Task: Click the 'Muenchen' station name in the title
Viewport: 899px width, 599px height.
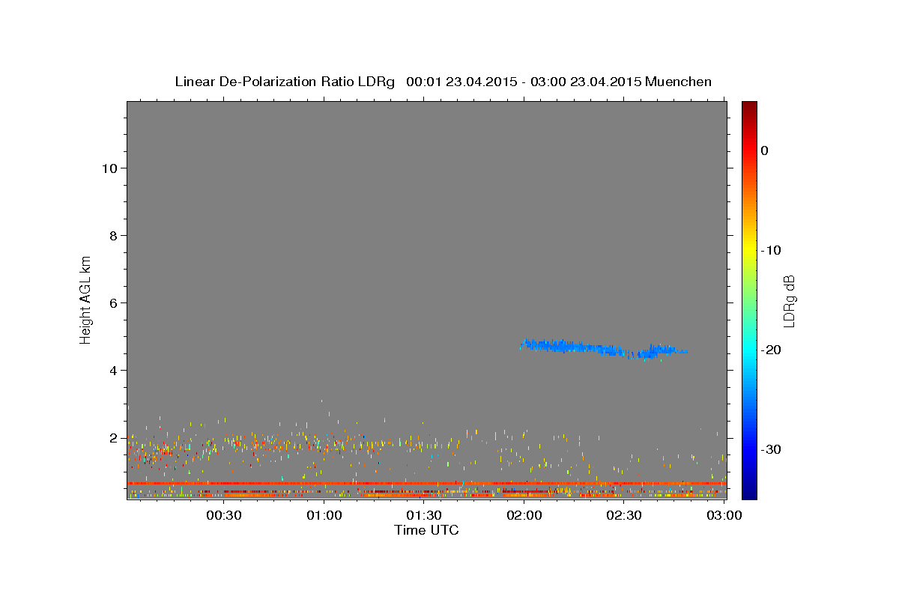Action: (x=678, y=82)
